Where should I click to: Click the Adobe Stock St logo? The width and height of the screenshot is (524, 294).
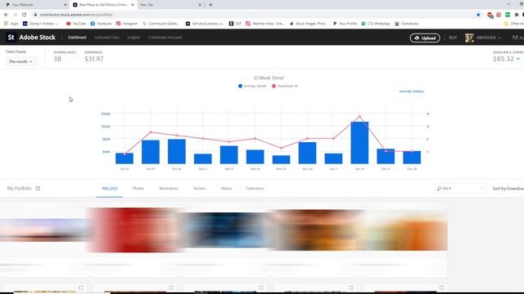(11, 38)
